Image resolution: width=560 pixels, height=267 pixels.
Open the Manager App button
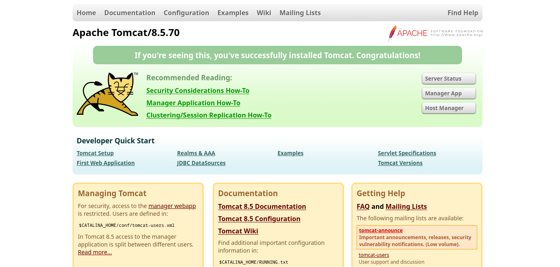pos(449,93)
